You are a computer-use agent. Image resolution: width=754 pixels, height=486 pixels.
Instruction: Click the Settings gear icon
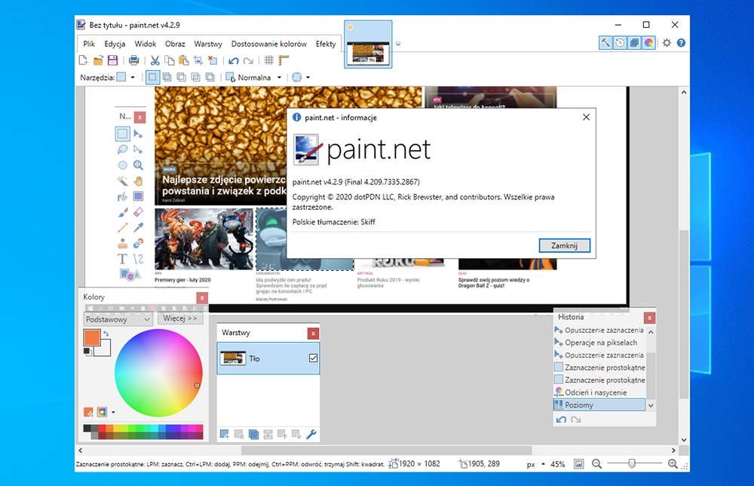click(667, 43)
